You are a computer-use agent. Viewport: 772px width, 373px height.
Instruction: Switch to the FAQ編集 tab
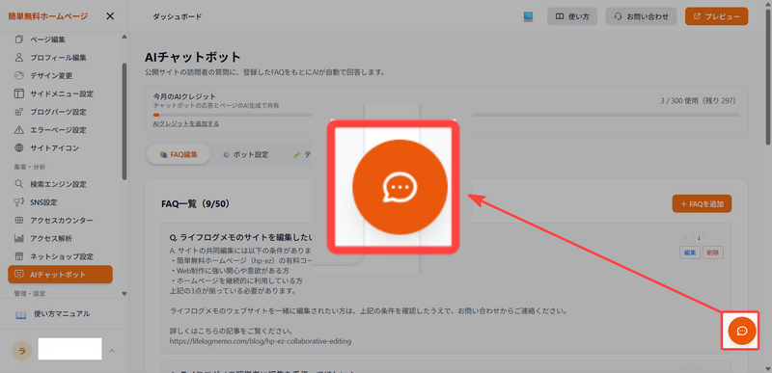click(179, 154)
